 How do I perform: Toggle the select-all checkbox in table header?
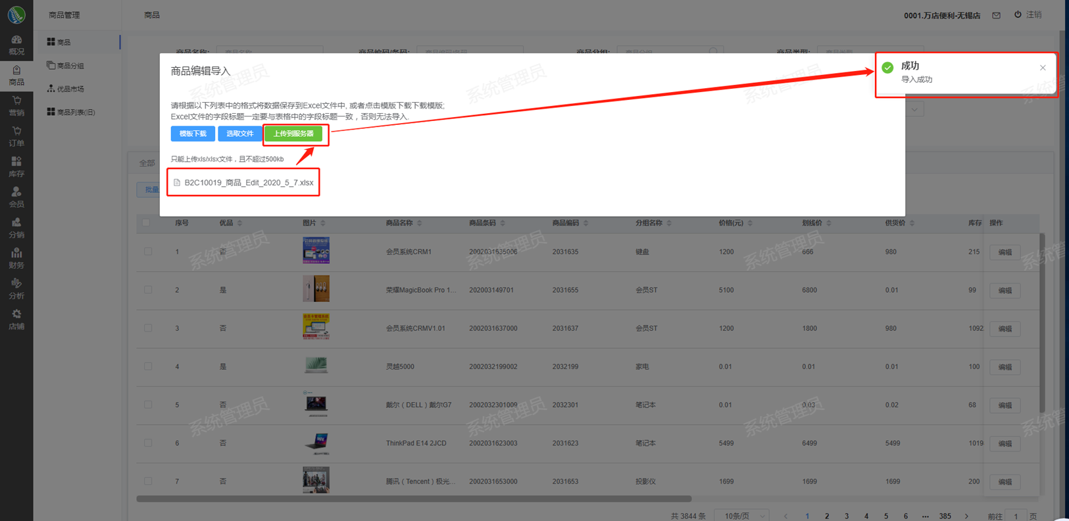coord(146,223)
